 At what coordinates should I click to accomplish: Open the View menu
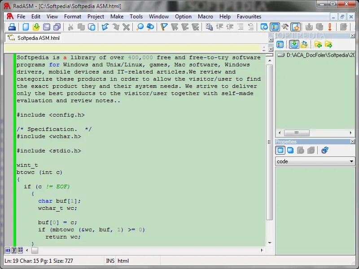pos(52,17)
